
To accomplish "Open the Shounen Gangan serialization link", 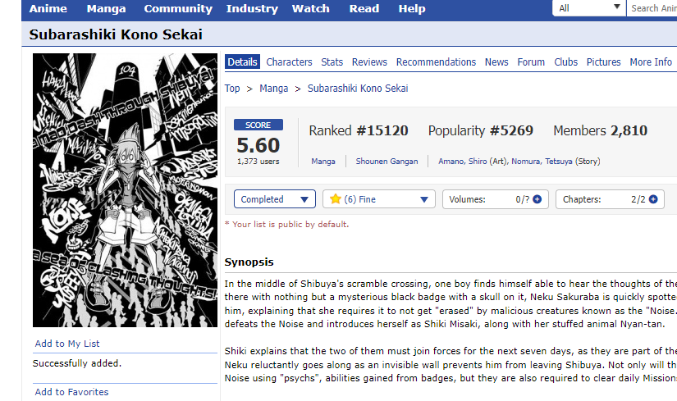I will point(387,162).
